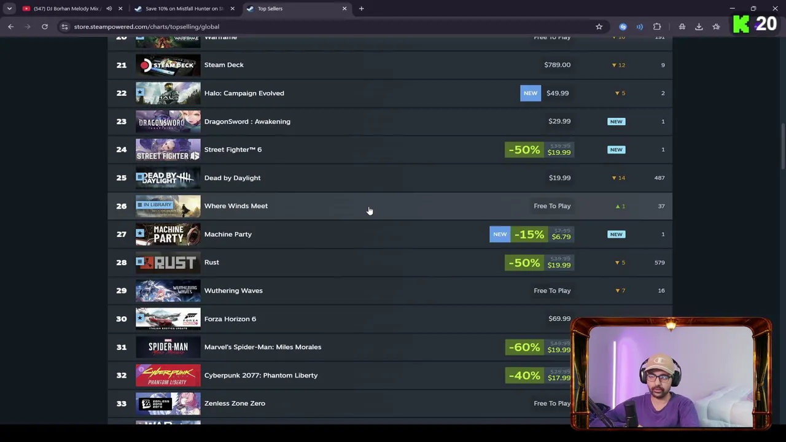Open the Rust title link

pyautogui.click(x=211, y=262)
